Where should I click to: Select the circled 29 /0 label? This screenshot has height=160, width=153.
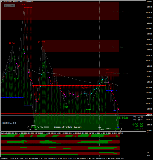34,127
